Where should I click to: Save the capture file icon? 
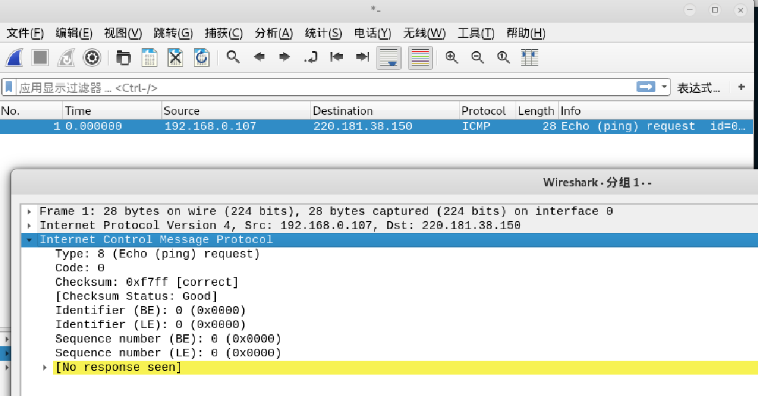(x=149, y=58)
